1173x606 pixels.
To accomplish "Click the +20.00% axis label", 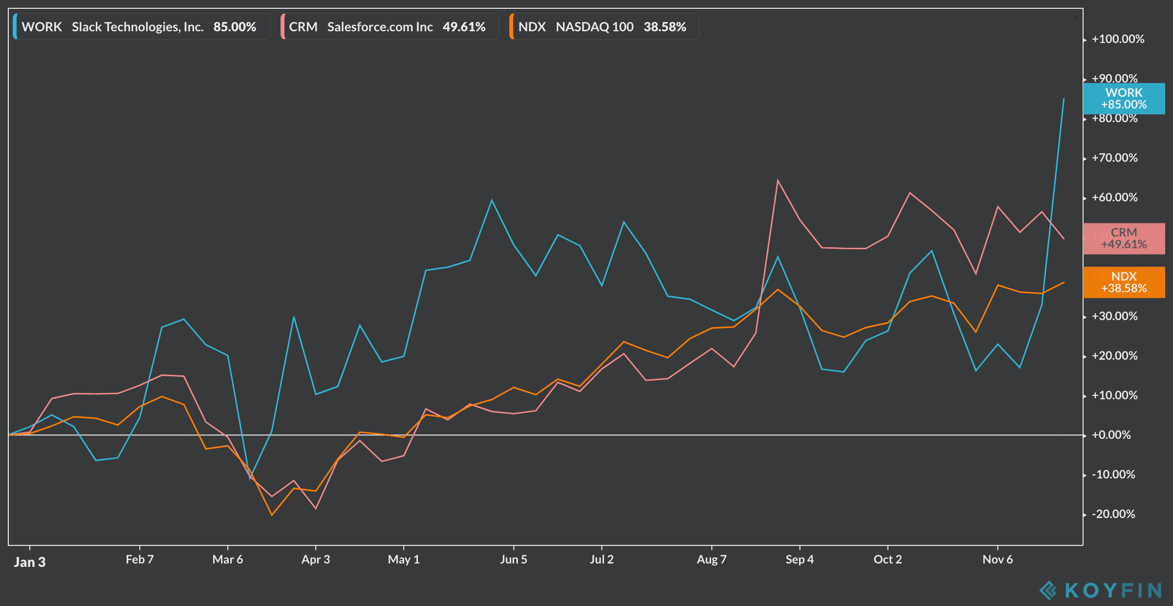I will coord(1115,356).
